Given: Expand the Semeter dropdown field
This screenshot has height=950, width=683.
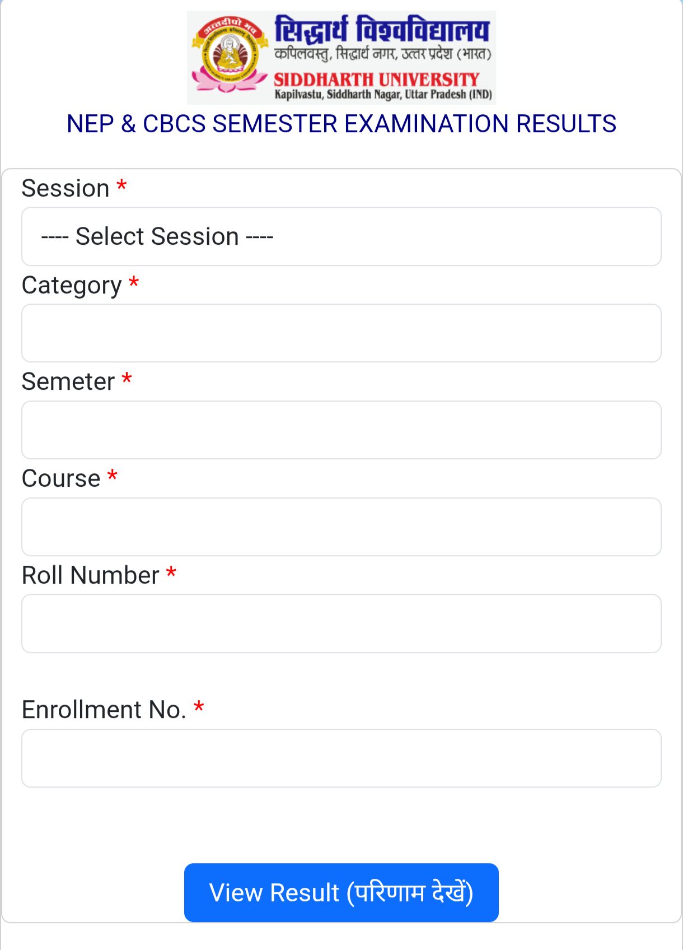Looking at the screenshot, I should click(341, 430).
